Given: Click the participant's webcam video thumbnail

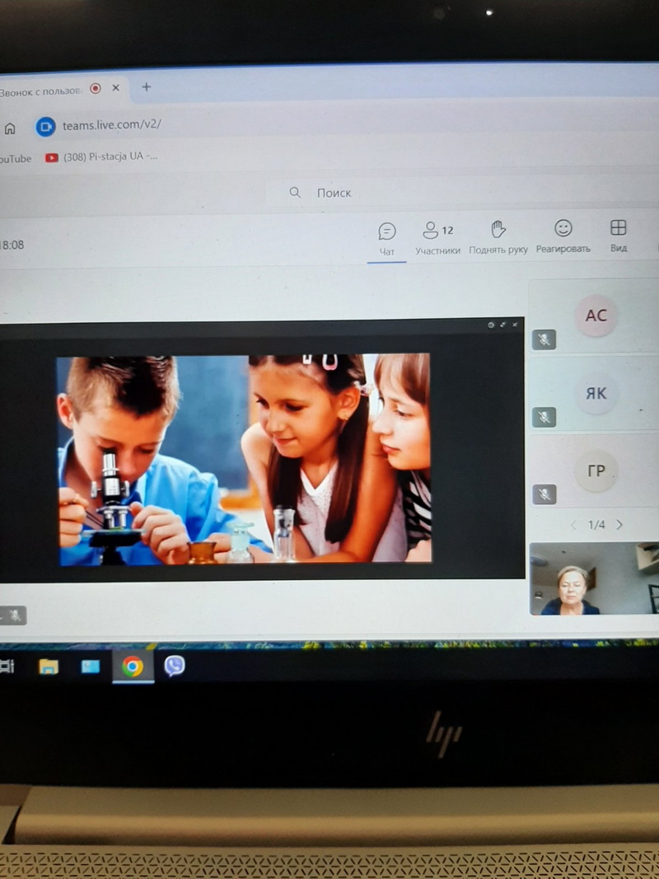Looking at the screenshot, I should point(593,579).
